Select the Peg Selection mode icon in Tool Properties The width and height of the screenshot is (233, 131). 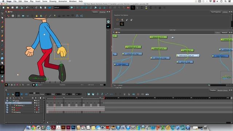tap(122, 20)
